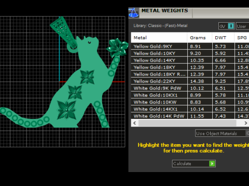Select the Yellow Gold:9KY row
249x186 pixels.
pyautogui.click(x=190, y=47)
